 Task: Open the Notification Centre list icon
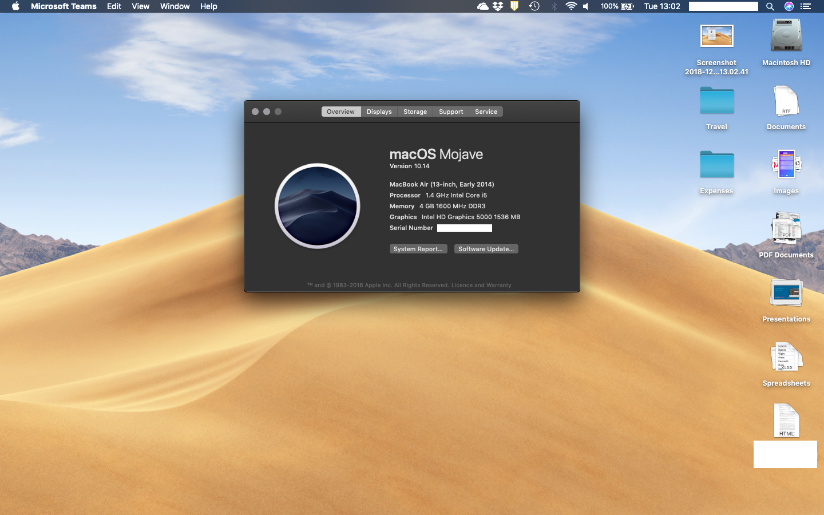coord(806,6)
